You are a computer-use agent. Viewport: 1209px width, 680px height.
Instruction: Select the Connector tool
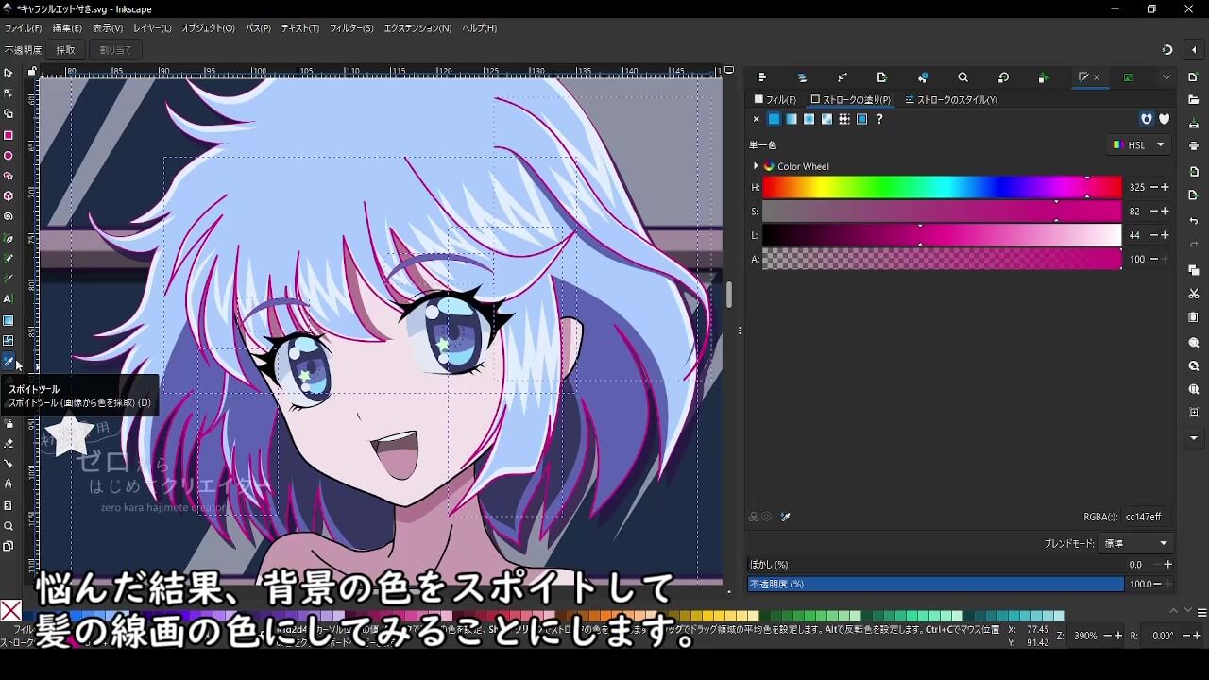pos(9,464)
